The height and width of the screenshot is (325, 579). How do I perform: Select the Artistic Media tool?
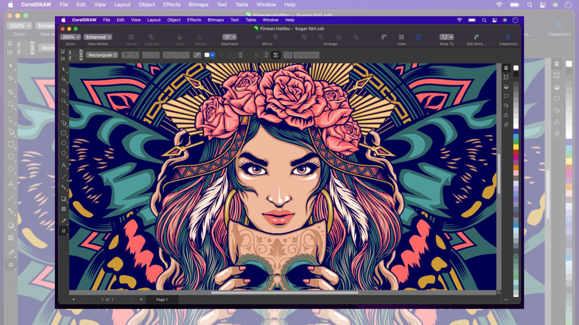pos(64,123)
